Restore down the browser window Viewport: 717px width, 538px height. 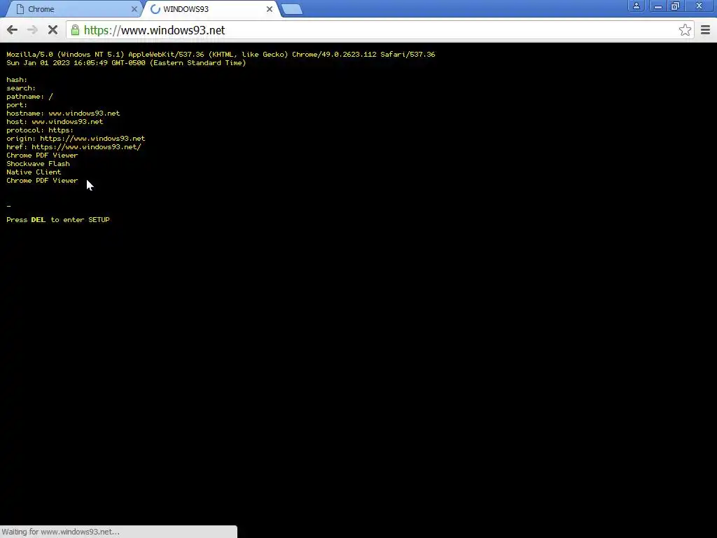[x=676, y=6]
